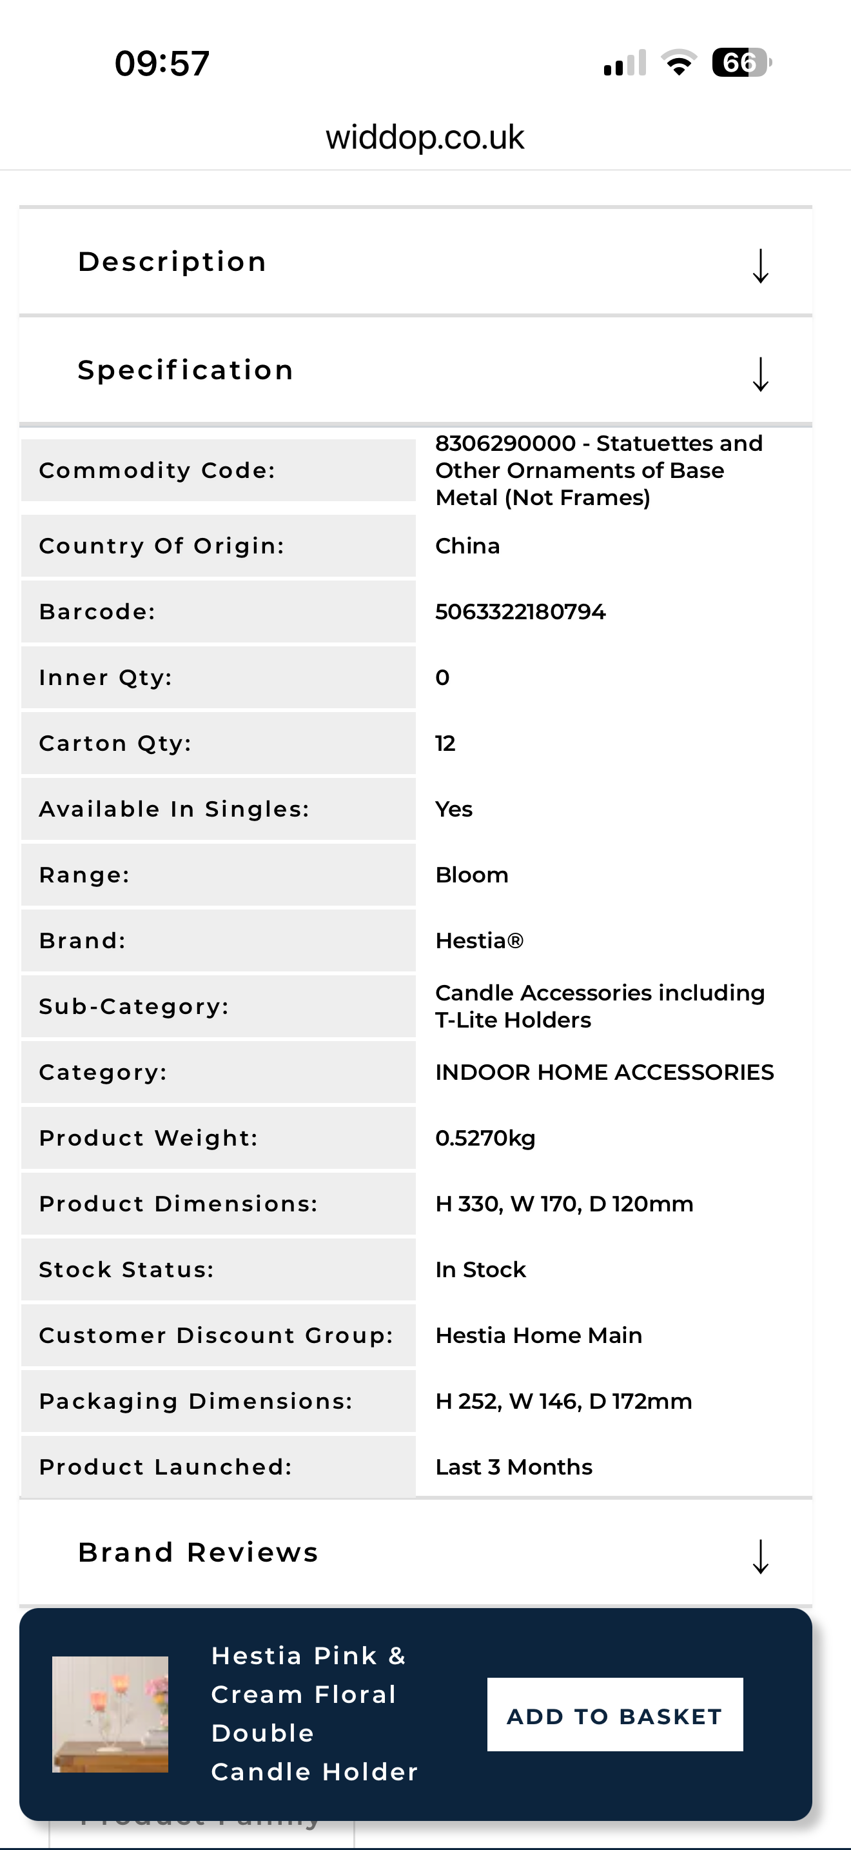The image size is (851, 1850).
Task: Tap the In Stock status value
Action: pyautogui.click(x=481, y=1269)
